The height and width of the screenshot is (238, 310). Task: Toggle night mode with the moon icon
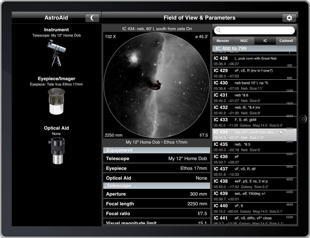coord(92,18)
